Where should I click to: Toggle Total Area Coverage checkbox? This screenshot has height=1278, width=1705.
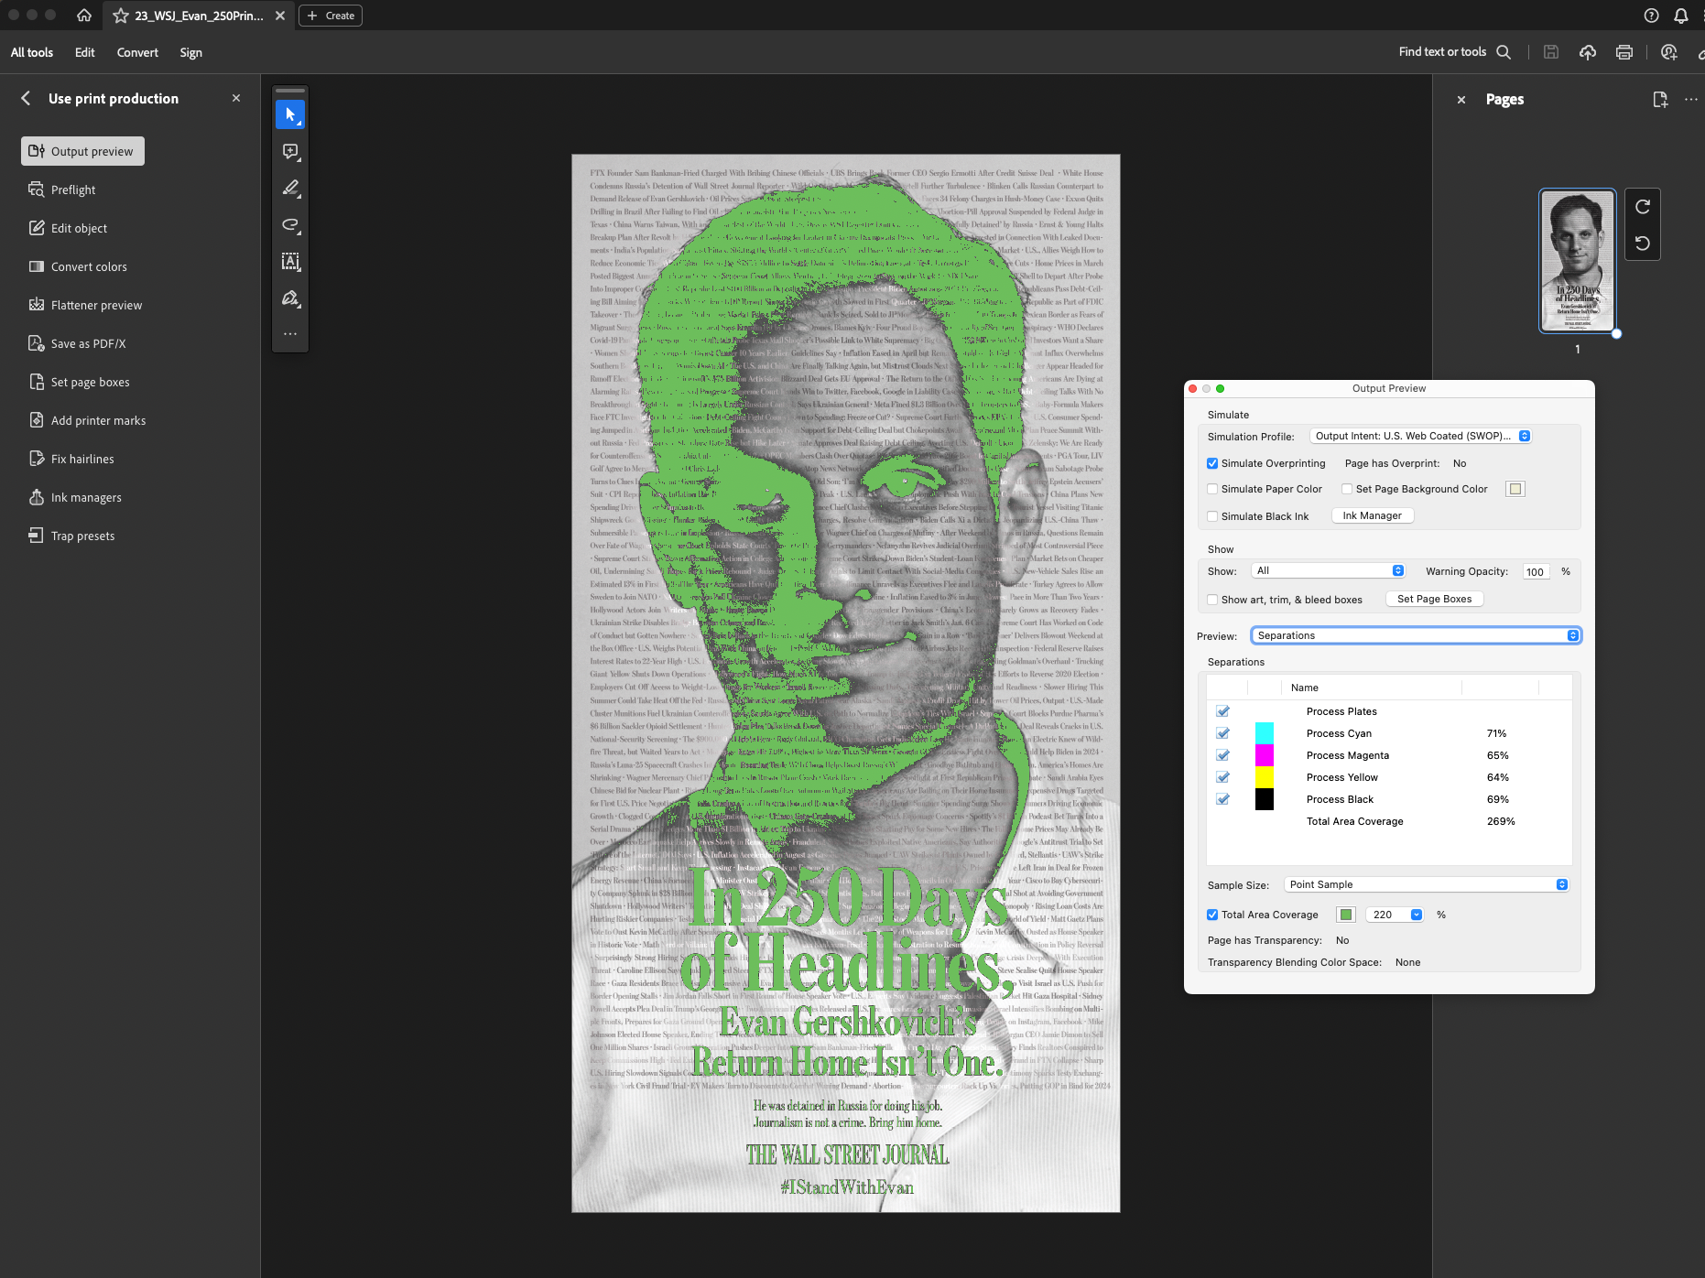click(x=1212, y=915)
